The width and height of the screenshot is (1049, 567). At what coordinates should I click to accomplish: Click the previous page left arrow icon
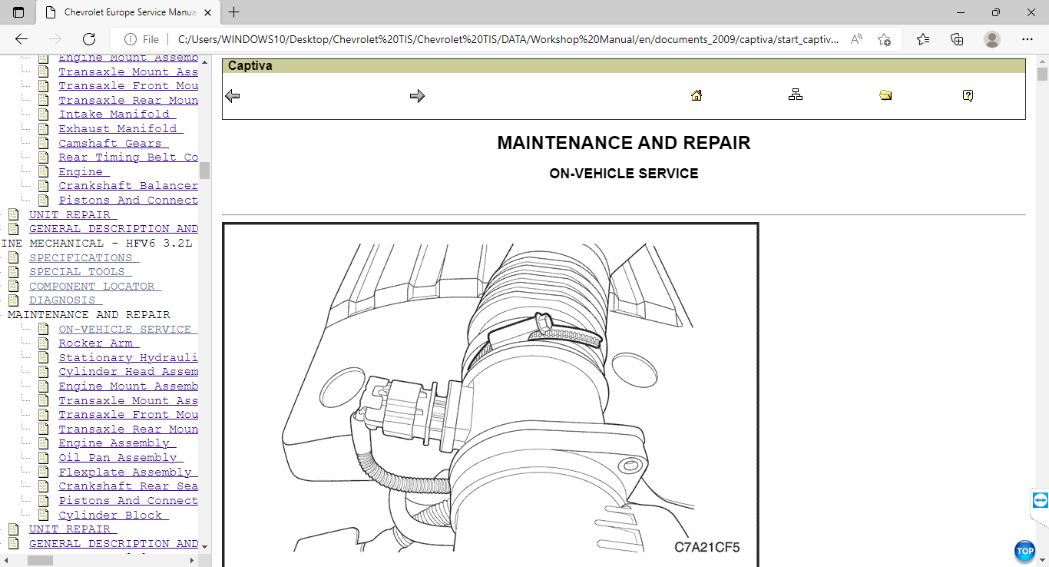point(233,96)
